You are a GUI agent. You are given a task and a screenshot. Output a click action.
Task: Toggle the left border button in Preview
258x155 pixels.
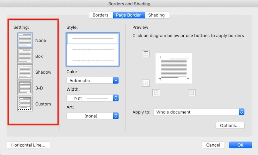tap(156, 93)
